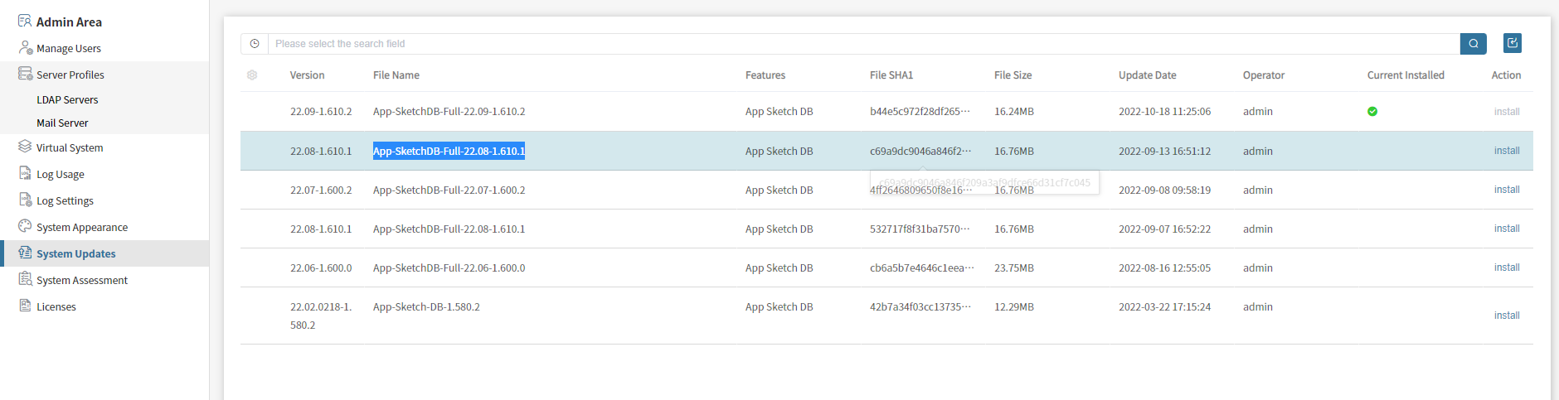The height and width of the screenshot is (400, 1559).
Task: Open table column settings gear icon
Action: 252,75
